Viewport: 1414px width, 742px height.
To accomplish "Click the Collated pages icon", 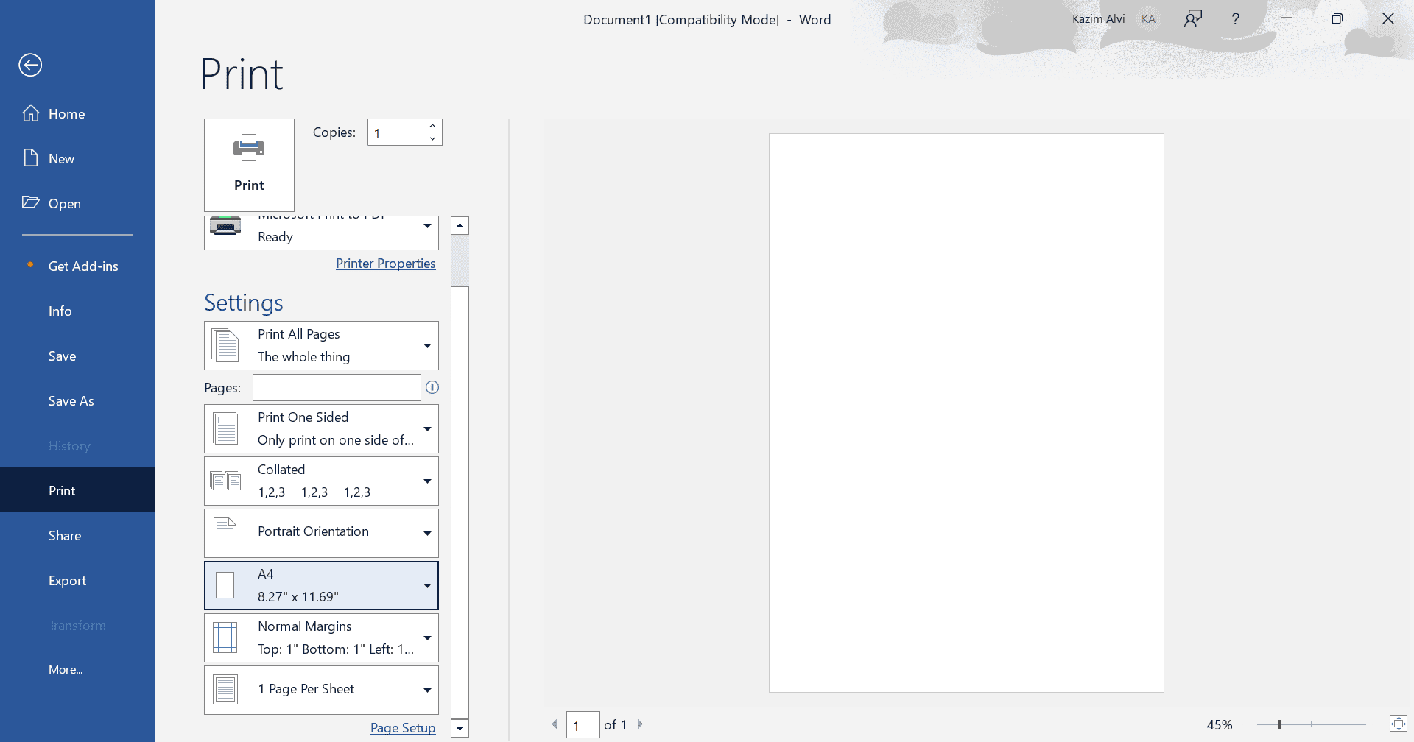I will 225,481.
